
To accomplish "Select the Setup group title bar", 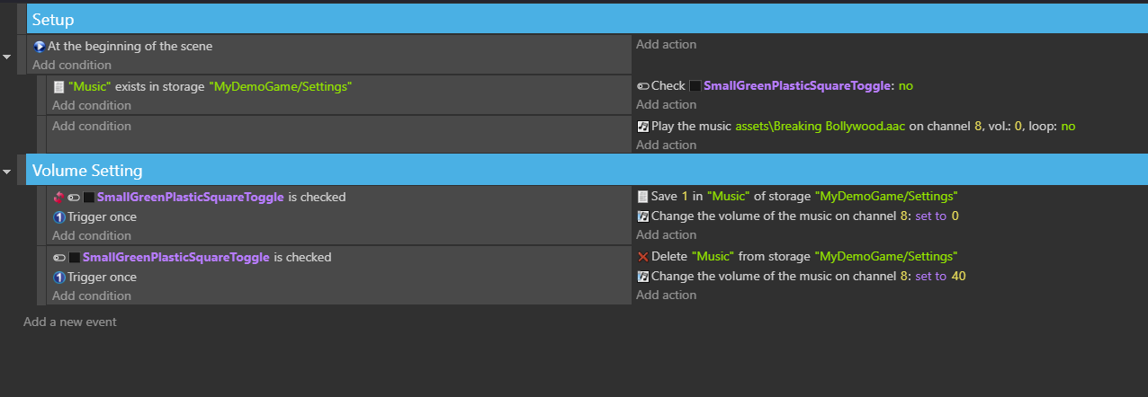I will click(x=587, y=19).
